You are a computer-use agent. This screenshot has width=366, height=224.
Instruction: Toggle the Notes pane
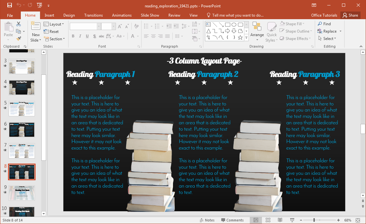pos(207,220)
